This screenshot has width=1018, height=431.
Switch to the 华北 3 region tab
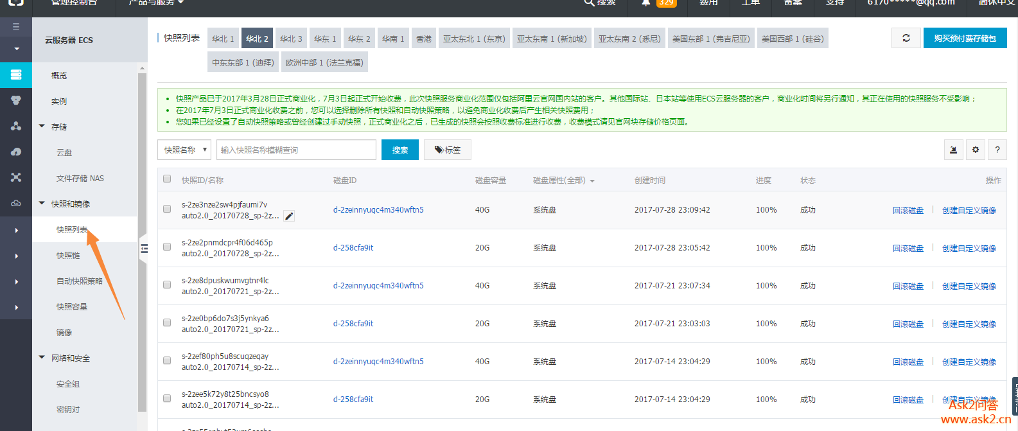pyautogui.click(x=291, y=39)
